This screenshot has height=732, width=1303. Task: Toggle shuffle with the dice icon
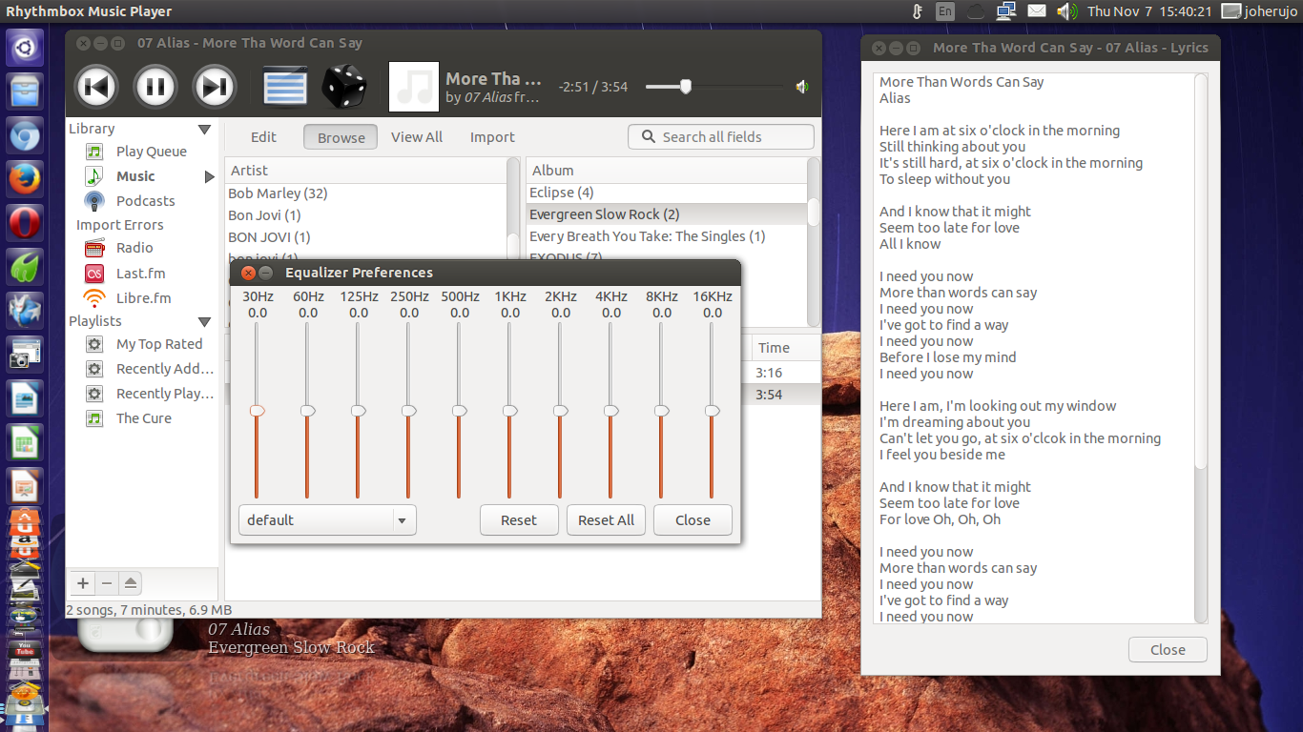click(x=344, y=86)
